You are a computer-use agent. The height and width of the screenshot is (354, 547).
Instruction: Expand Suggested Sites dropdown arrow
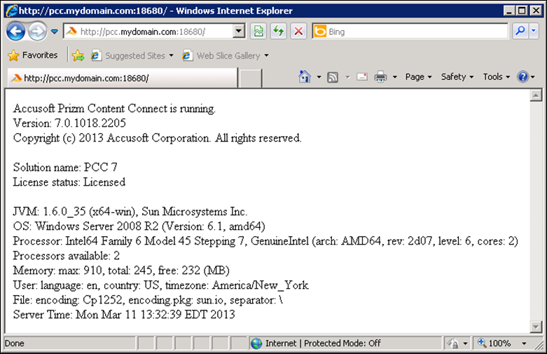[171, 55]
